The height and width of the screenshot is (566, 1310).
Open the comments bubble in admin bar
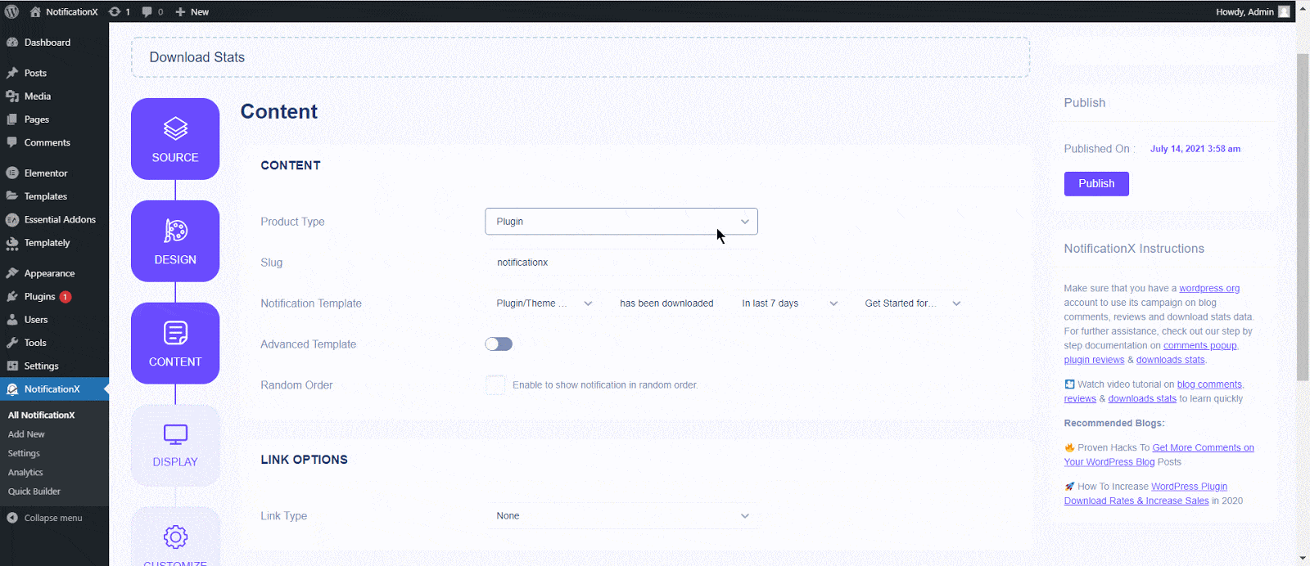147,11
